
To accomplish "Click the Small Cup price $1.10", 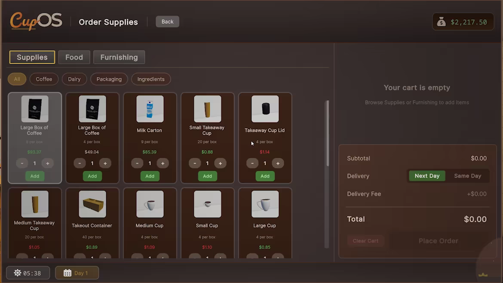I will pos(207,247).
